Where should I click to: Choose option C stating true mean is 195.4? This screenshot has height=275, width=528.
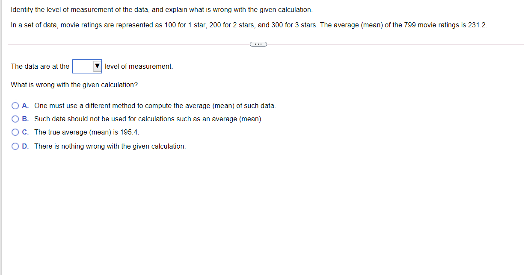tap(15, 132)
